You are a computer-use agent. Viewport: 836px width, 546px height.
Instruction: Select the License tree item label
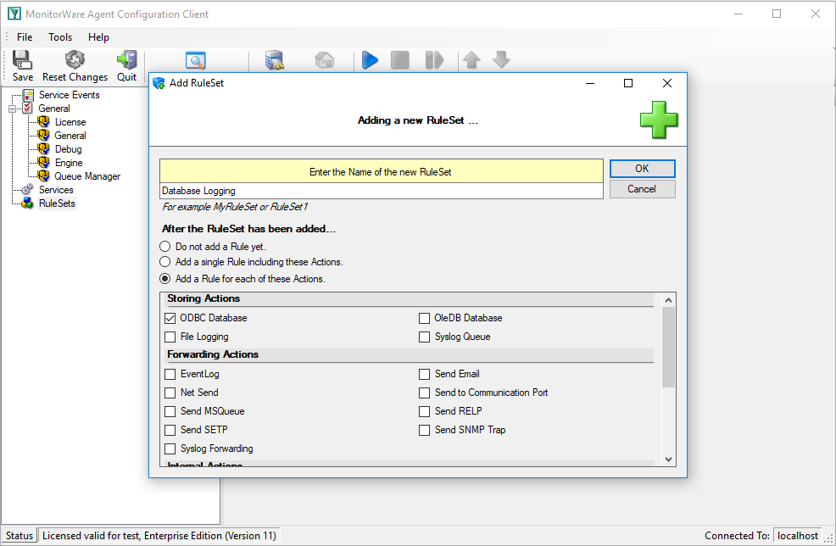pyautogui.click(x=70, y=122)
